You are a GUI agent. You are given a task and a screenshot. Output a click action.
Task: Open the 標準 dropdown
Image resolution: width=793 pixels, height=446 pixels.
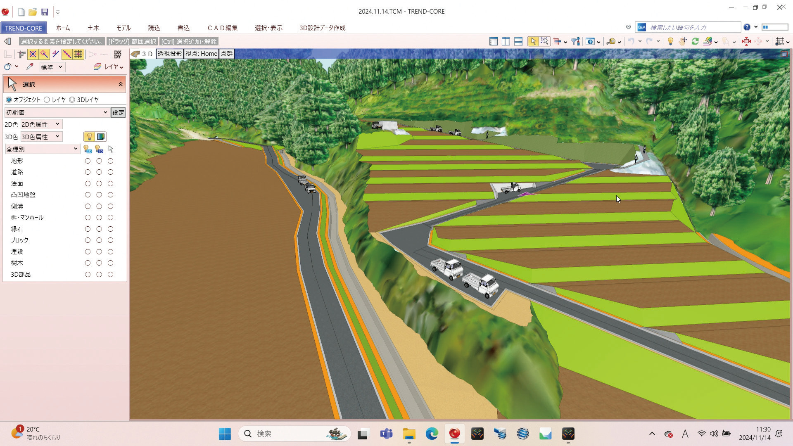click(x=52, y=67)
